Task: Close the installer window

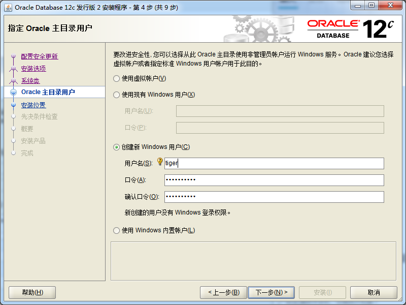Action: point(390,5)
